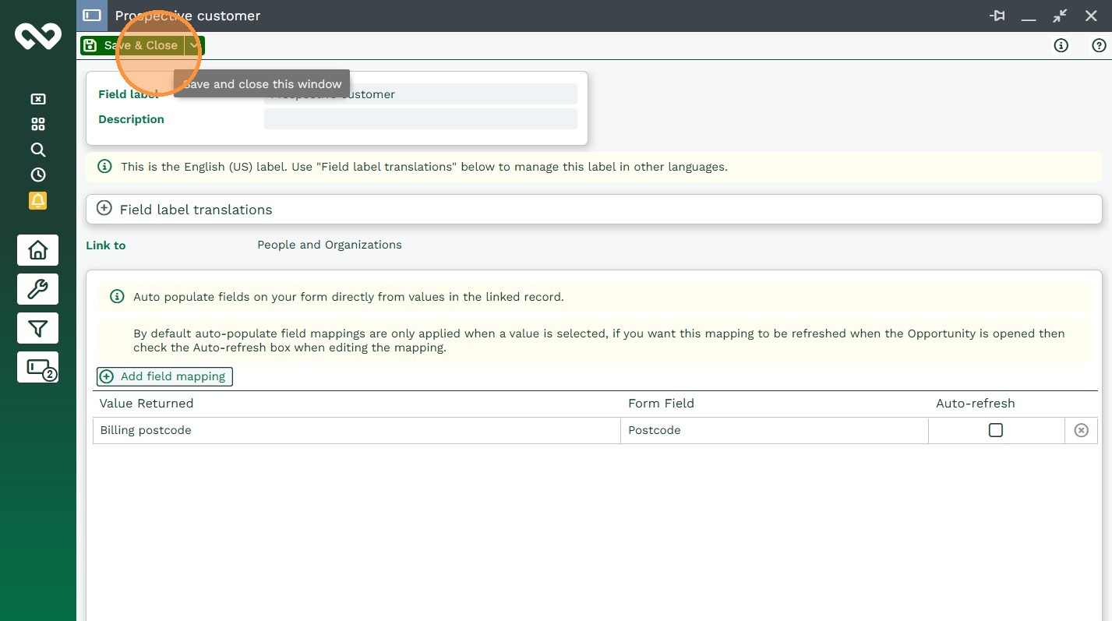This screenshot has height=621, width=1112.
Task: Open the apps grid icon in sidebar
Action: 37,124
